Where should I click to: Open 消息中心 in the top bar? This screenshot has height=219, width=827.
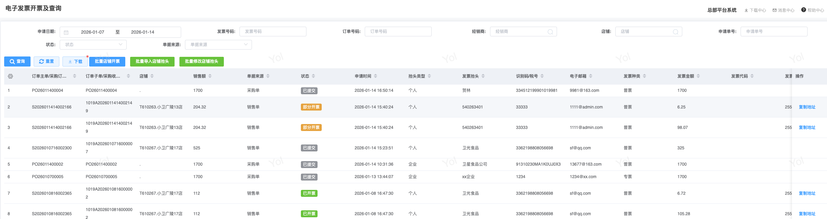(784, 10)
